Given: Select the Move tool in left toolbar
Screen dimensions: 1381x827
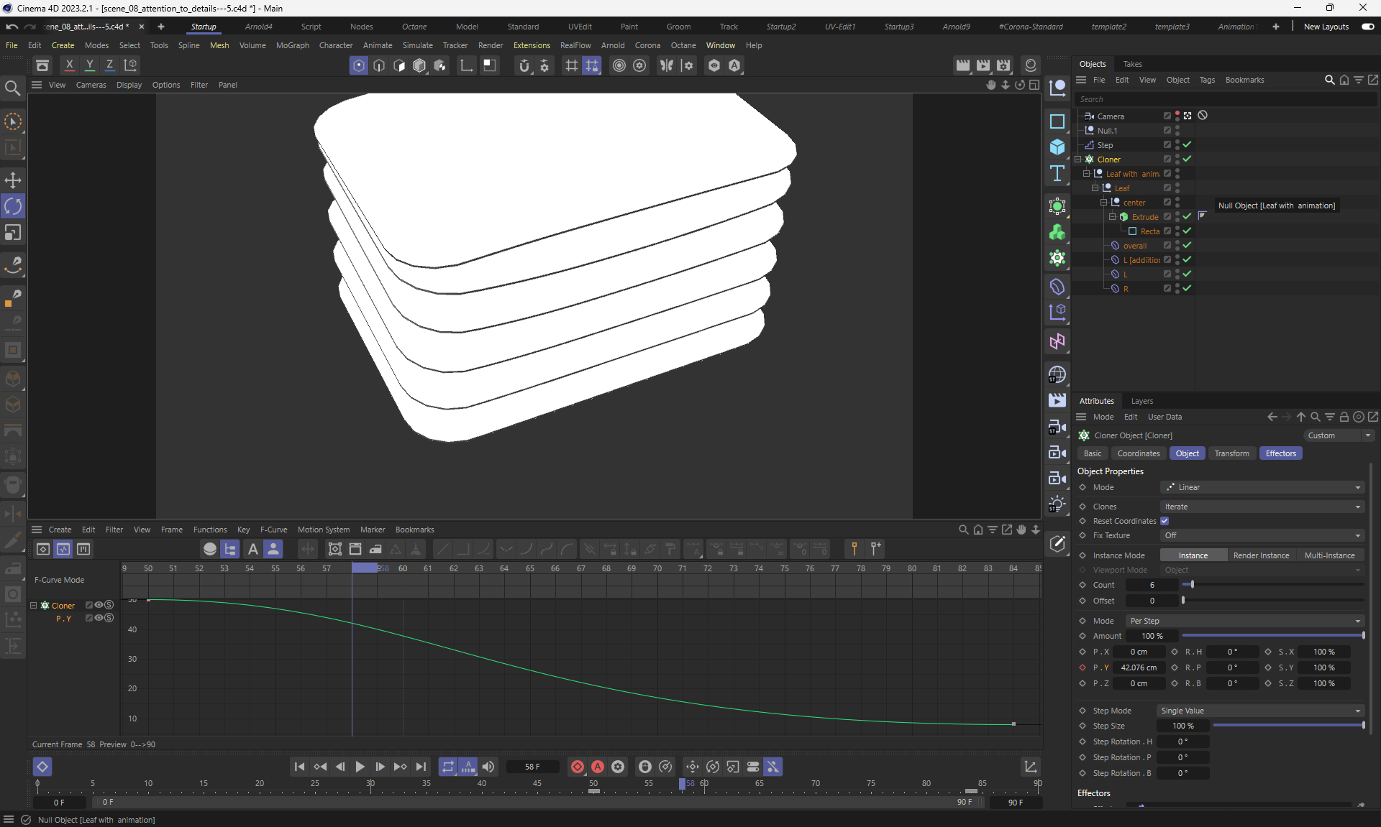Looking at the screenshot, I should [x=13, y=180].
